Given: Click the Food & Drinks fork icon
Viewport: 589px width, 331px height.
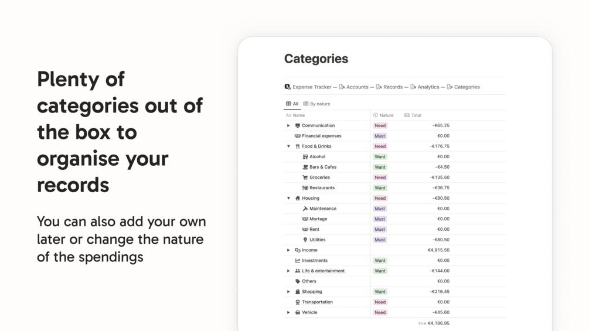Looking at the screenshot, I should (298, 146).
